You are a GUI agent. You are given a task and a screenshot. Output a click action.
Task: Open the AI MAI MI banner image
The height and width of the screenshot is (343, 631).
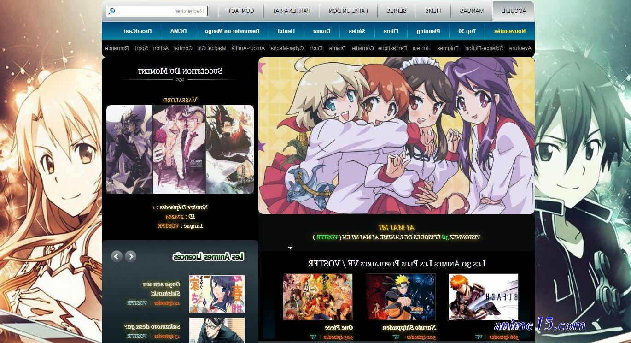(x=397, y=136)
